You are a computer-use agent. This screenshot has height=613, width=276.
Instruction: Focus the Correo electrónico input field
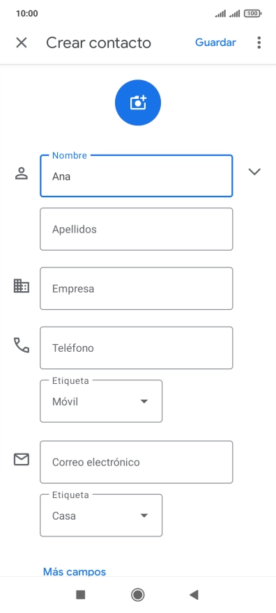137,462
